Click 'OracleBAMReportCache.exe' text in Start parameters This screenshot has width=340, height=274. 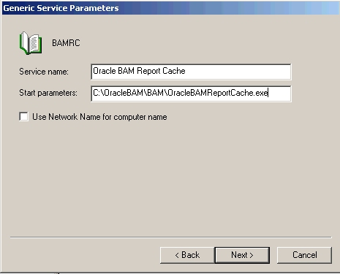tap(218, 93)
